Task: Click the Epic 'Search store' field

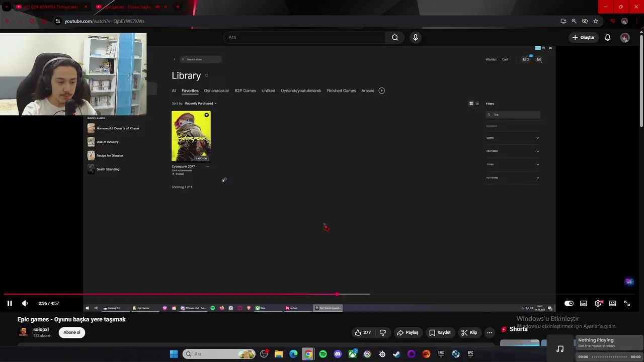Action: [201, 59]
